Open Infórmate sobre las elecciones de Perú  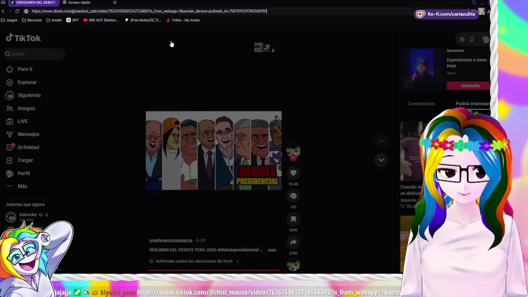click(194, 261)
